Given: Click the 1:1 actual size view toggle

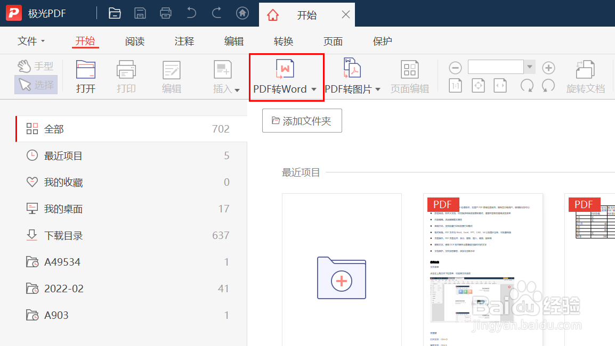Looking at the screenshot, I should (x=455, y=86).
